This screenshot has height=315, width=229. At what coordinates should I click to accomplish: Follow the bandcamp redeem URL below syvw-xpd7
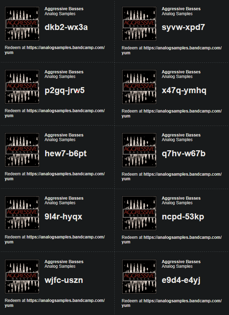[182, 48]
